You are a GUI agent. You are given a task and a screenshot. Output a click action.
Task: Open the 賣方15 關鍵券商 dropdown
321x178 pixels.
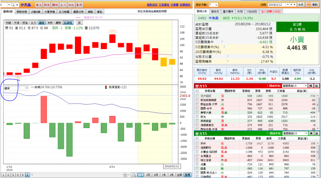[295, 133]
